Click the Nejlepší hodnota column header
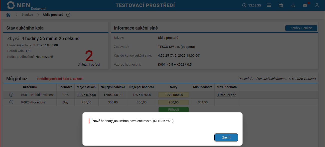This screenshot has width=325, height=147. (142, 87)
